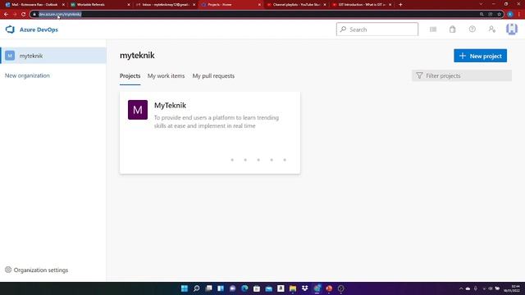
Task: Click the third service dot on MyTeknik card
Action: (258, 160)
